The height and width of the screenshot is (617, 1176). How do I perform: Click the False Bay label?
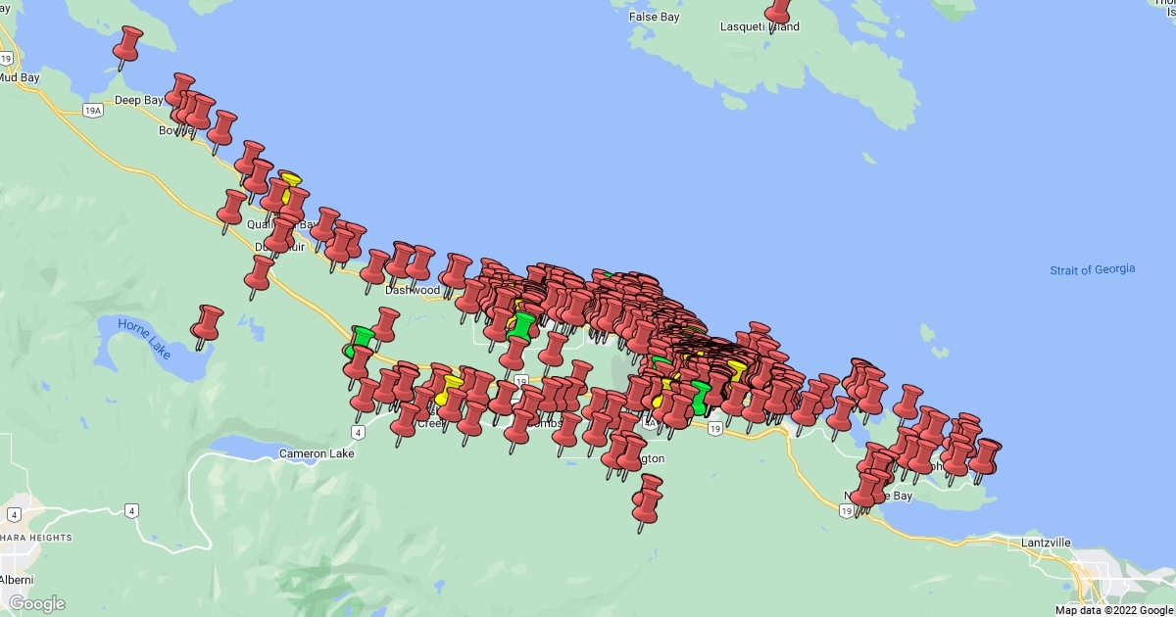[x=656, y=17]
